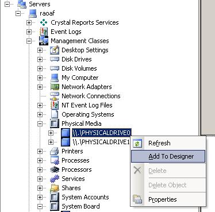Select the Operating Systems tree item

88,114
